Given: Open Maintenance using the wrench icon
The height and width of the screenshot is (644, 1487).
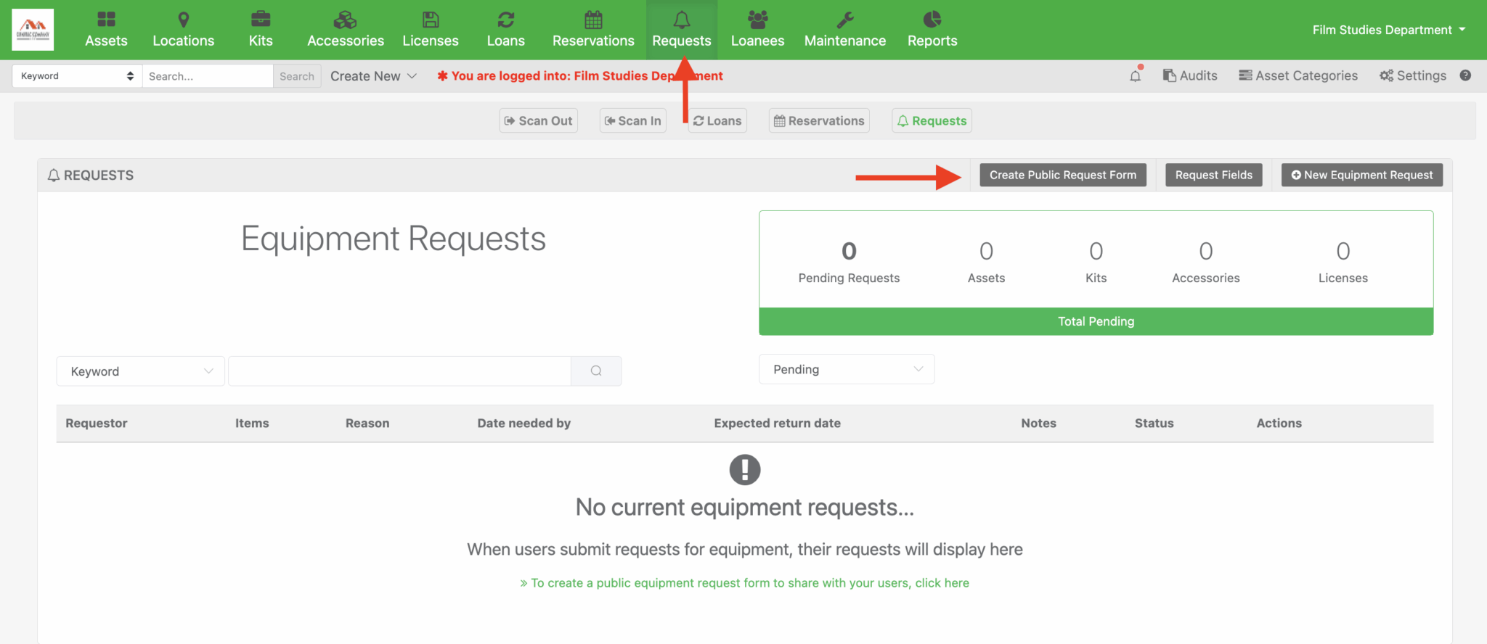Looking at the screenshot, I should pos(844,20).
